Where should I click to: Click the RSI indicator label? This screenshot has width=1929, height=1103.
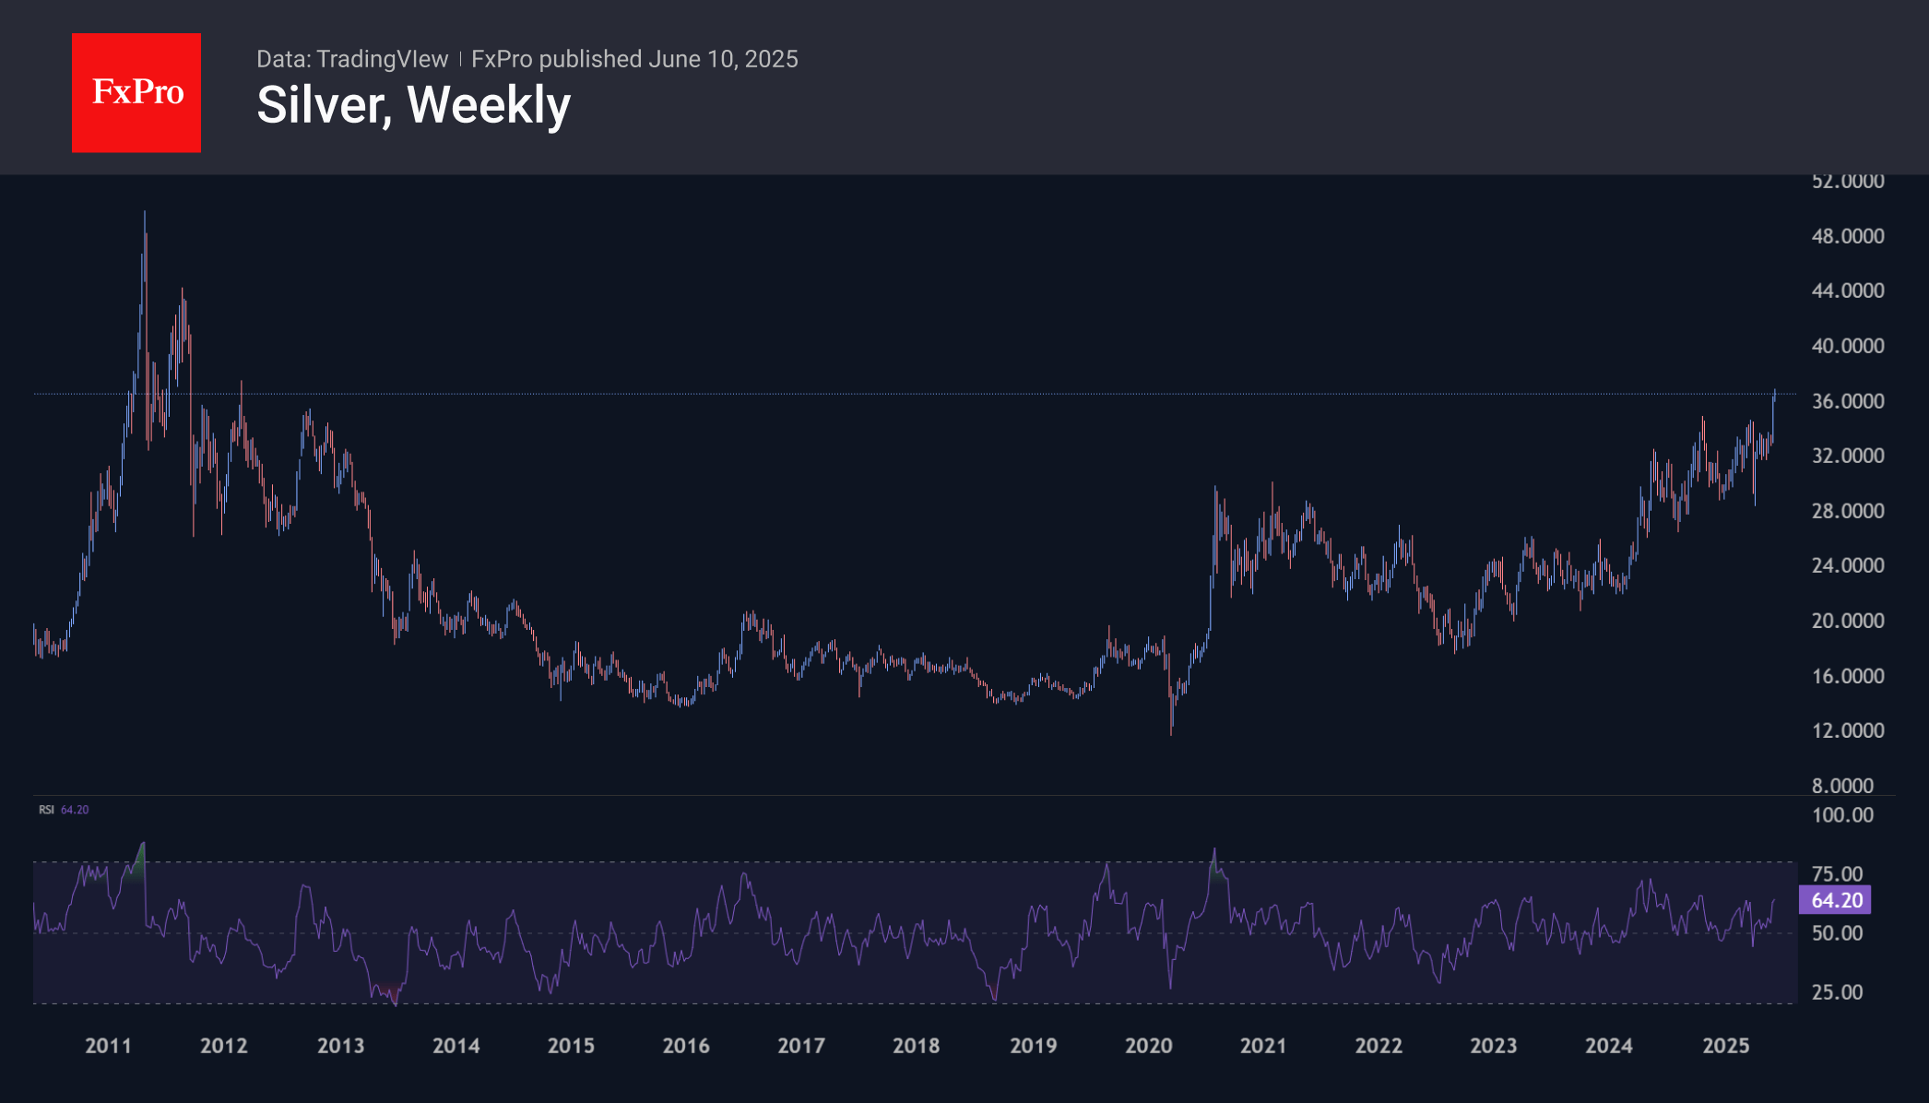coord(46,810)
